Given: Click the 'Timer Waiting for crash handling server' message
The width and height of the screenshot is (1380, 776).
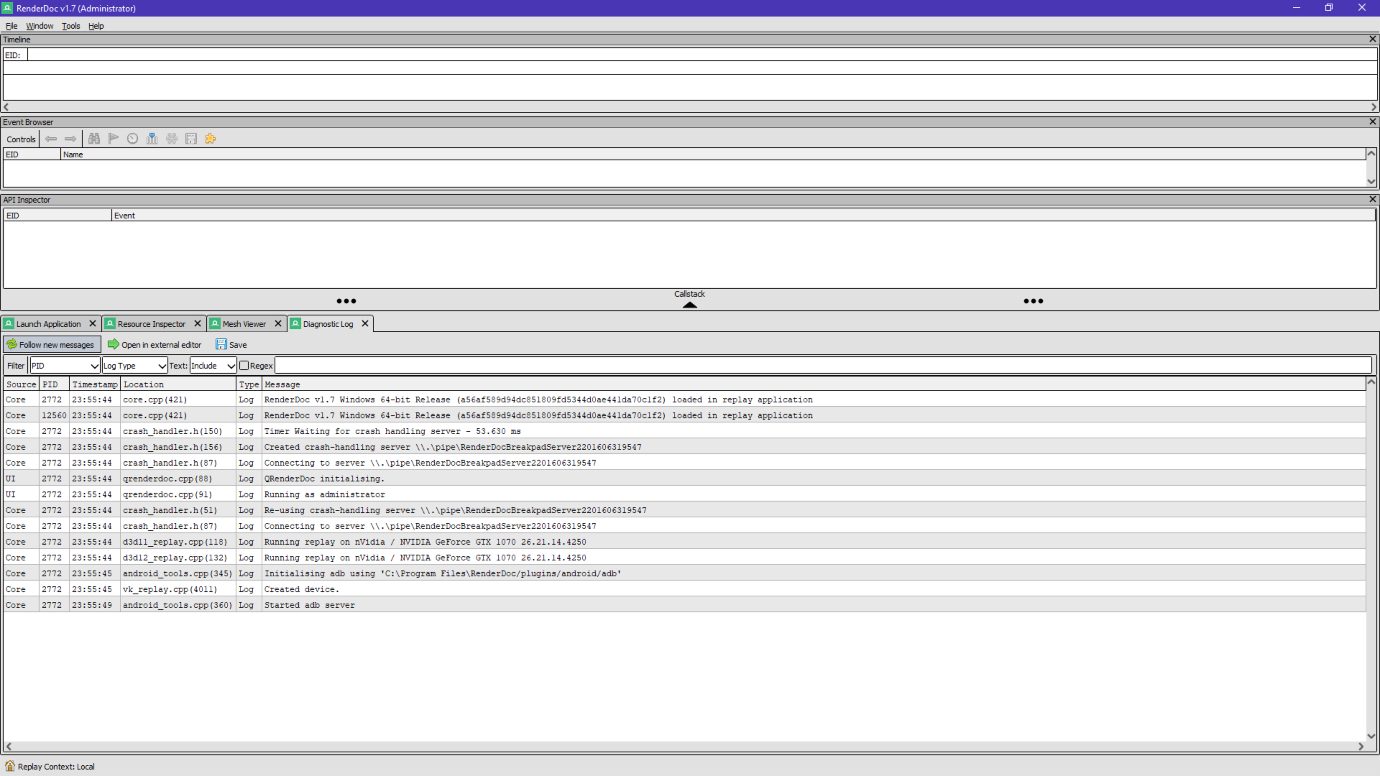Looking at the screenshot, I should pos(393,431).
